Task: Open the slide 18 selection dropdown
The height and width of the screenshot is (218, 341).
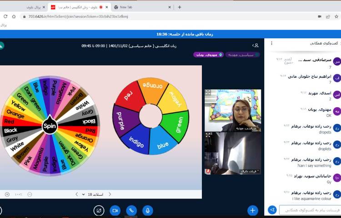Action: pos(93,194)
